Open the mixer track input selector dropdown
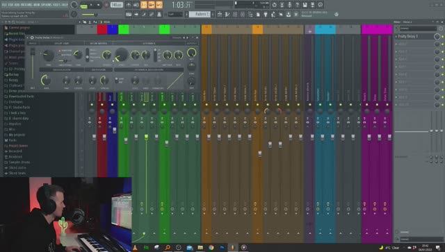 point(418,28)
